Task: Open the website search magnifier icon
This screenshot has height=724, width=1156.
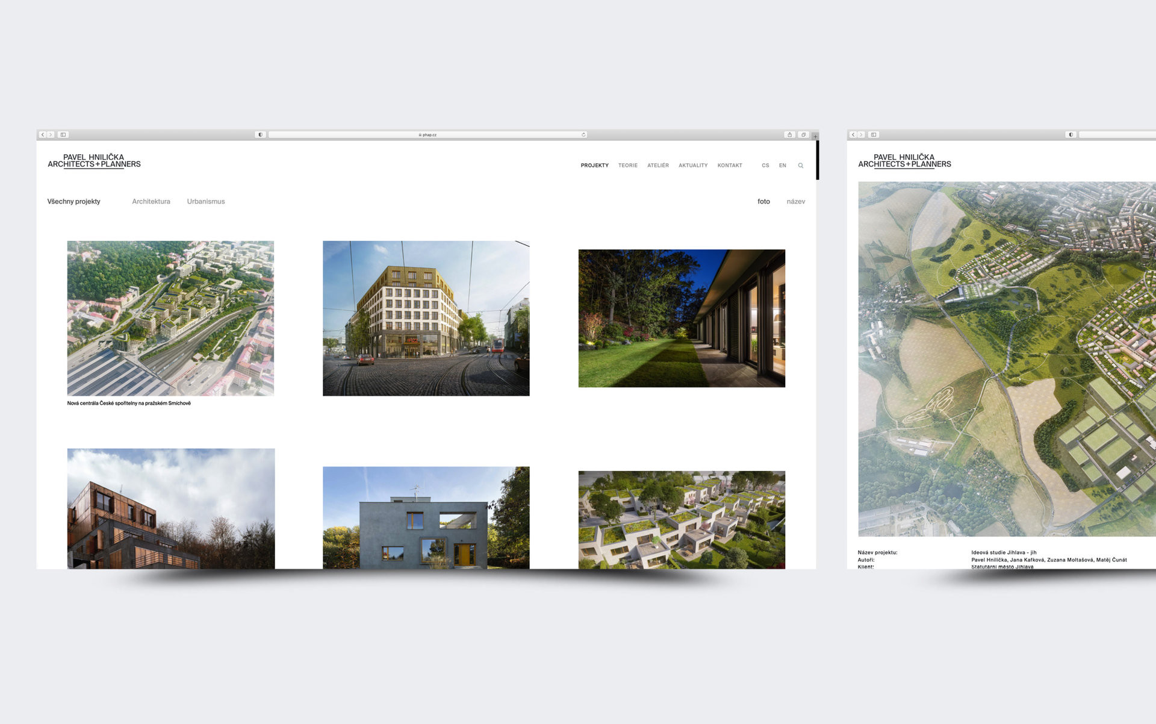Action: (800, 166)
